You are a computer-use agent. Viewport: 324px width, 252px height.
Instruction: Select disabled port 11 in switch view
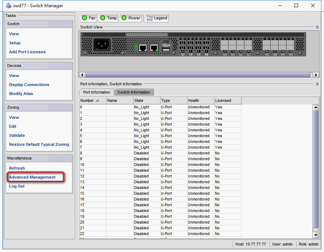pyautogui.click(x=248, y=43)
